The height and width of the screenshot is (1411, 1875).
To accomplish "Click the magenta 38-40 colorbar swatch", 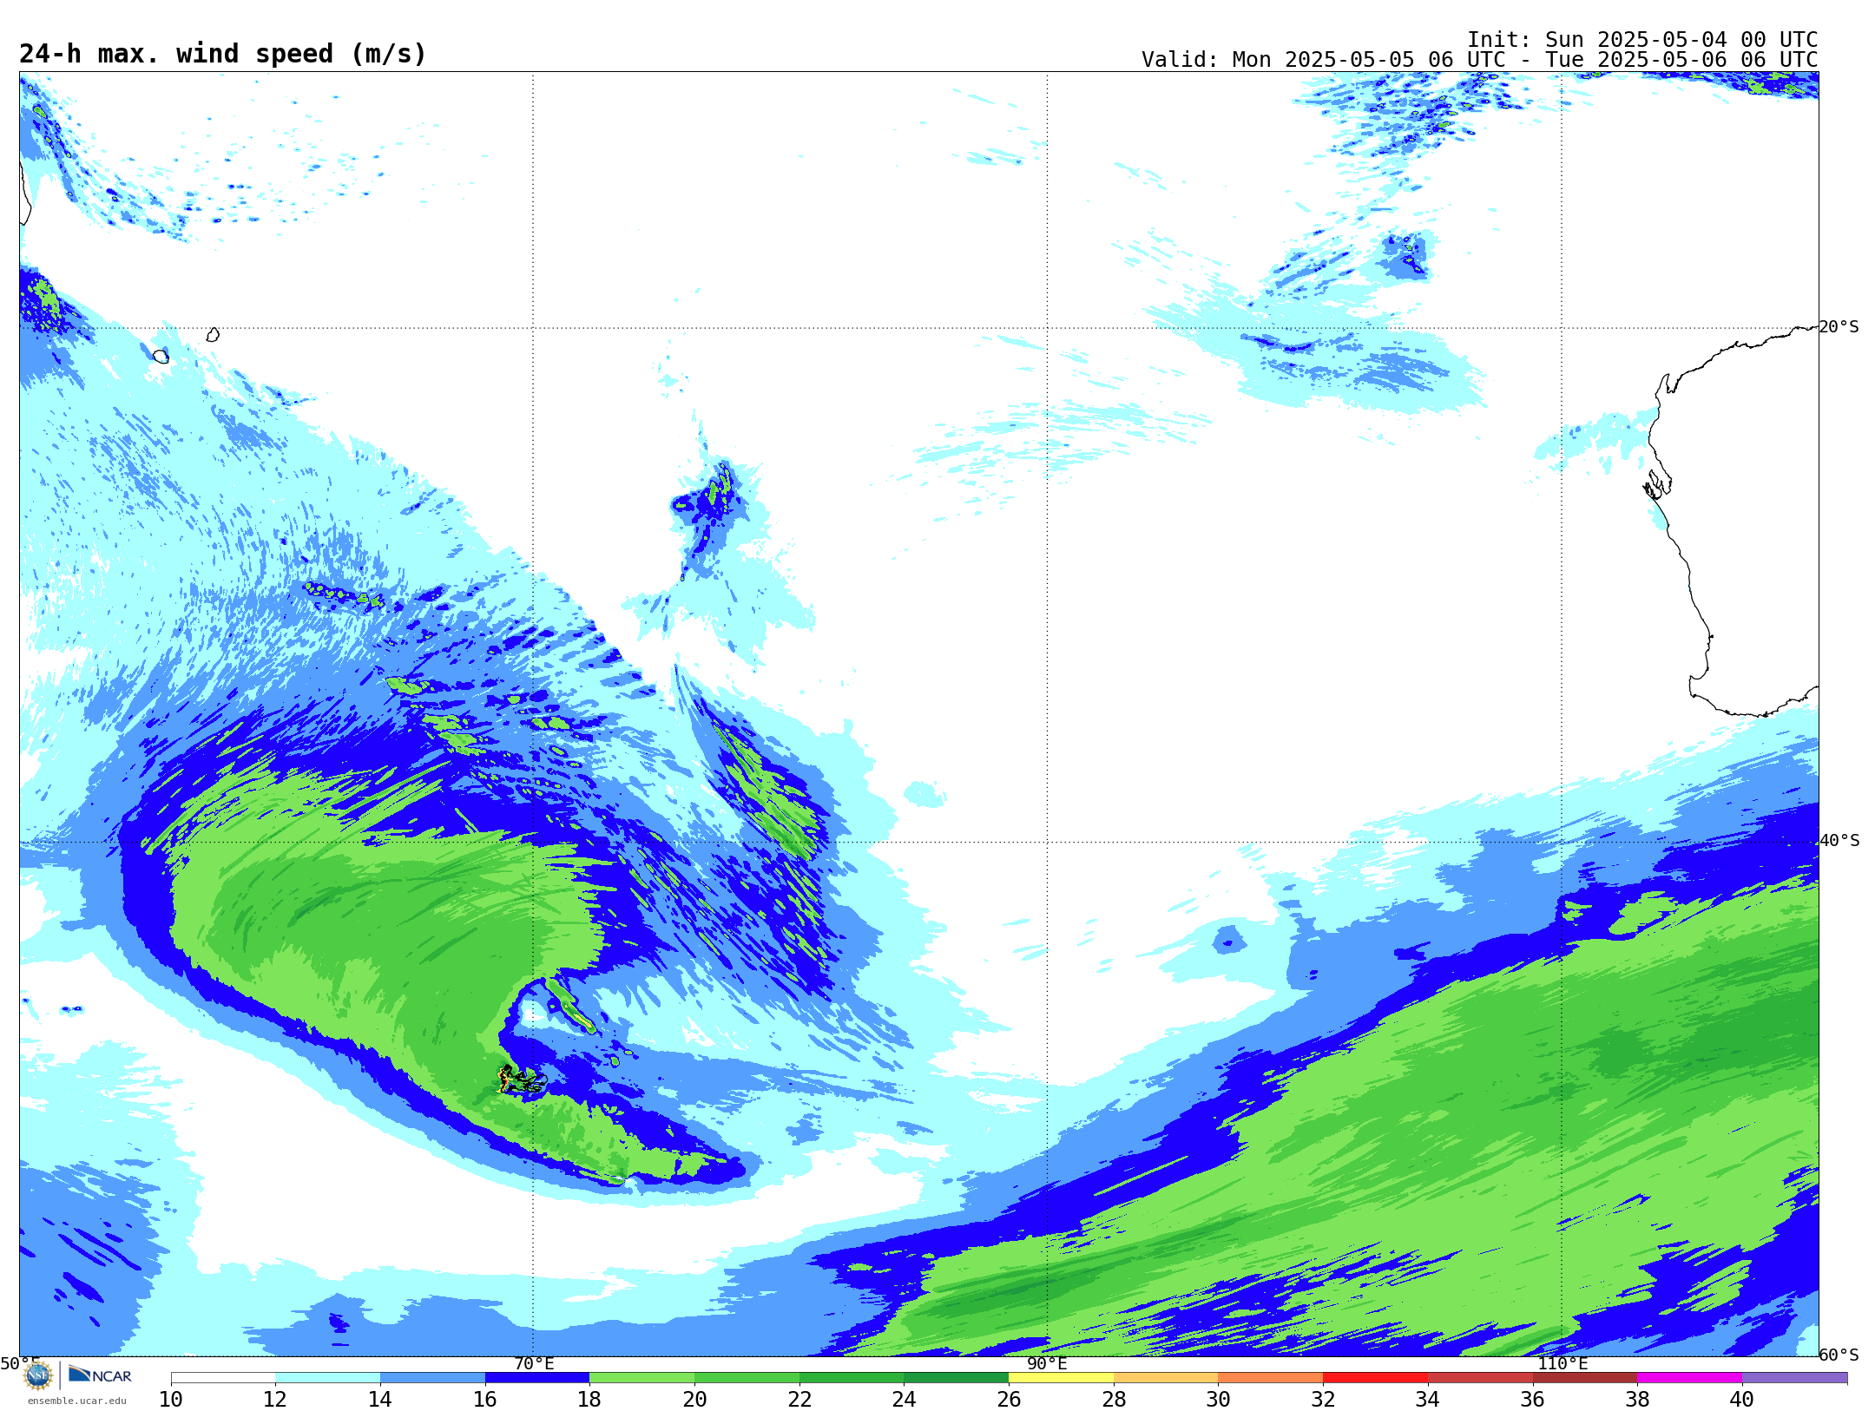I will [x=1689, y=1378].
